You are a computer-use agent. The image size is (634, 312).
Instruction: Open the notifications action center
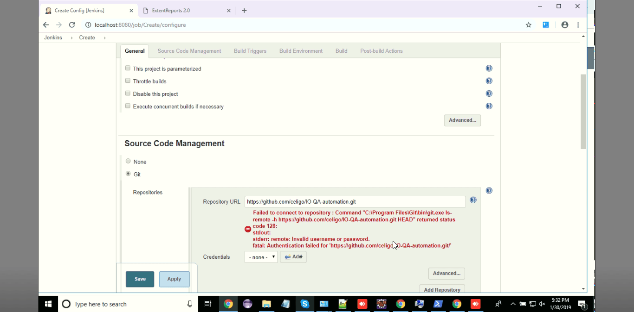coord(582,304)
